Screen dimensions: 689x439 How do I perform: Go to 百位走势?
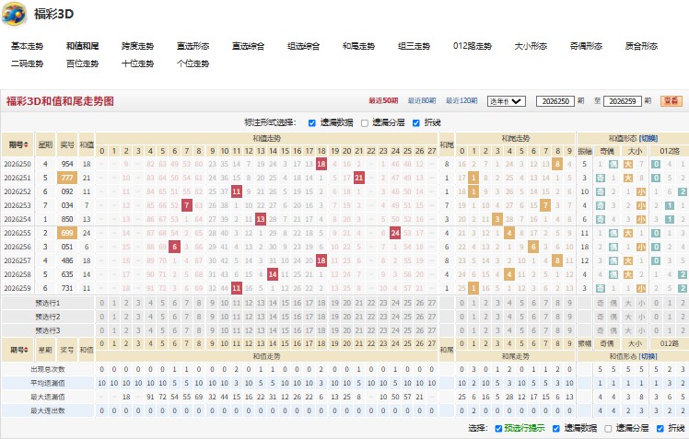pyautogui.click(x=82, y=64)
